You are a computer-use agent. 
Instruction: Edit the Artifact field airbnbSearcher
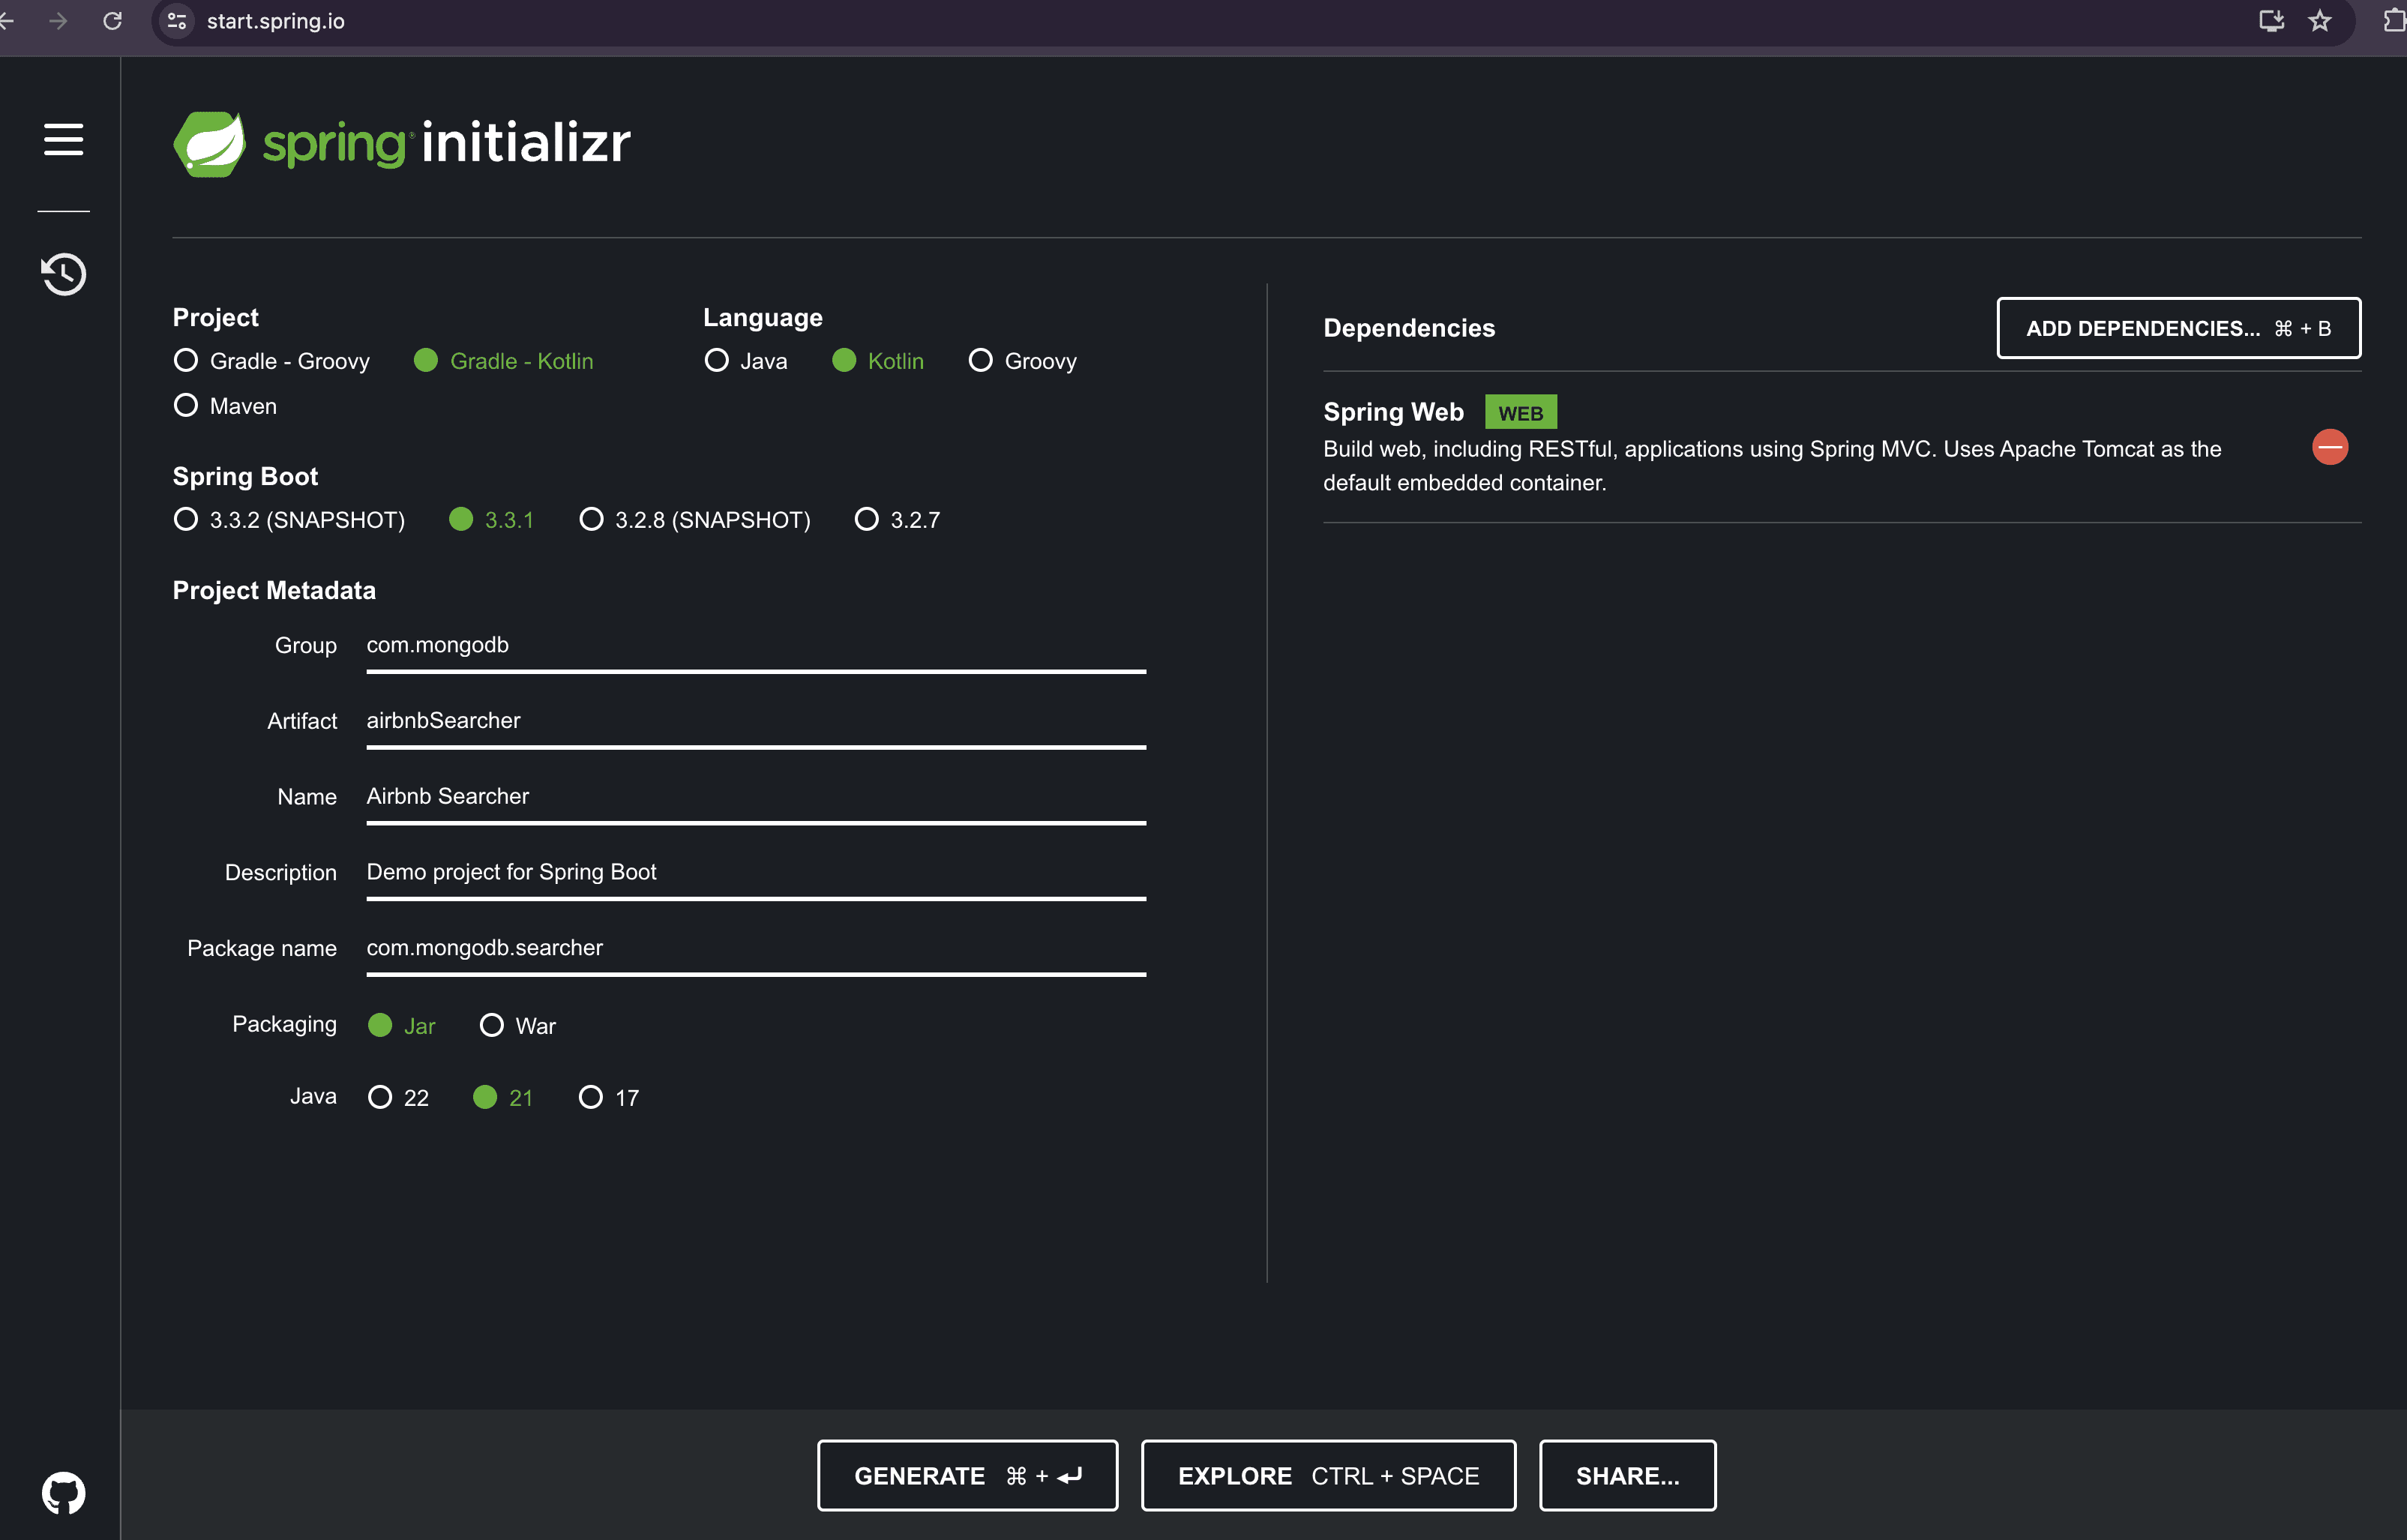(x=756, y=721)
